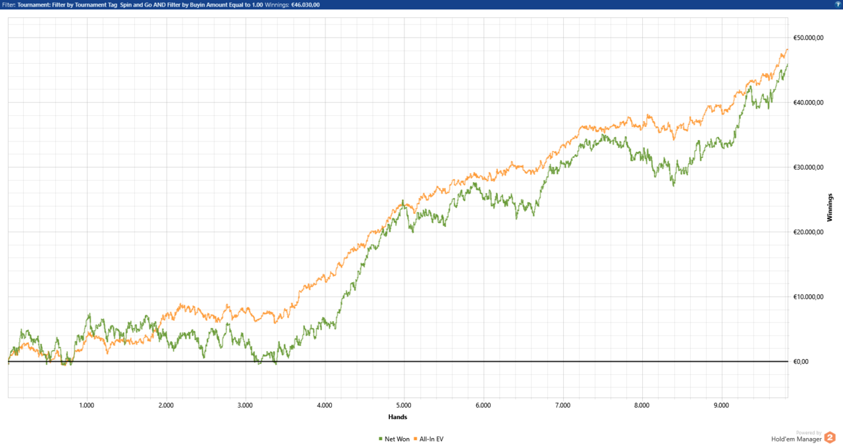Viewport: 843px width, 446px height.
Task: Click the 1.000 hands axis tick
Action: pyautogui.click(x=87, y=406)
